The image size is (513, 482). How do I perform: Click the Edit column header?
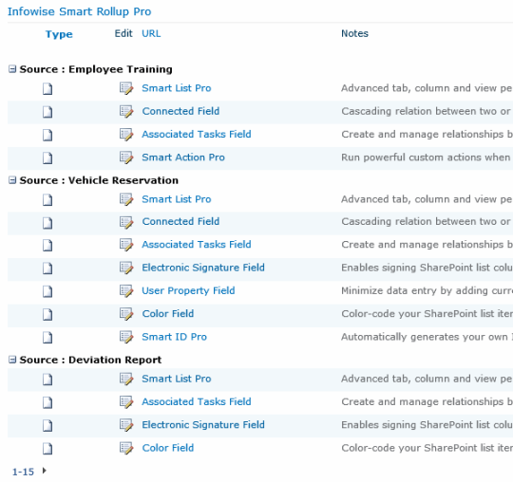tap(123, 33)
